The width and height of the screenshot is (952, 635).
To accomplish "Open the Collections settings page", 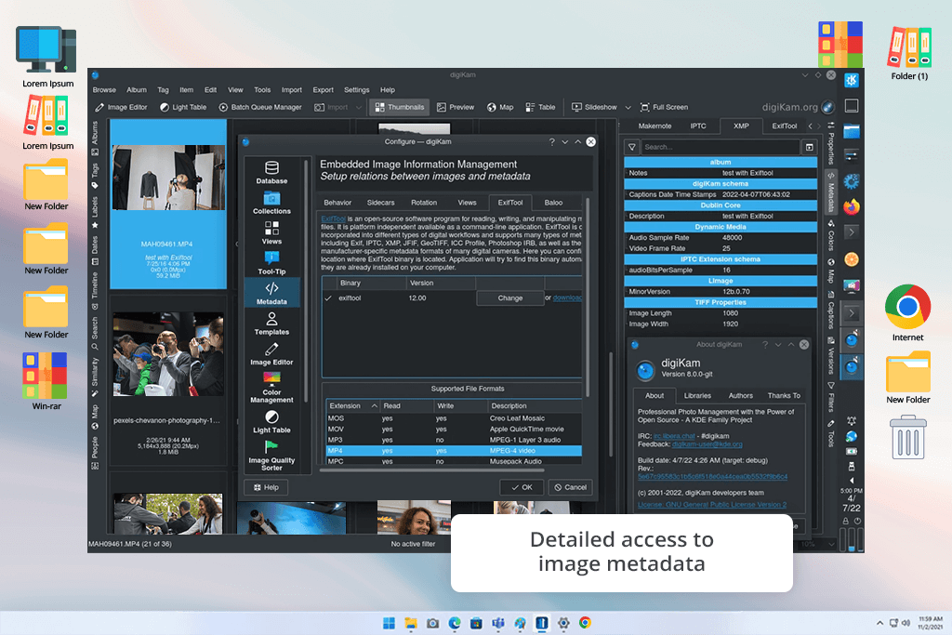I will coord(271,203).
